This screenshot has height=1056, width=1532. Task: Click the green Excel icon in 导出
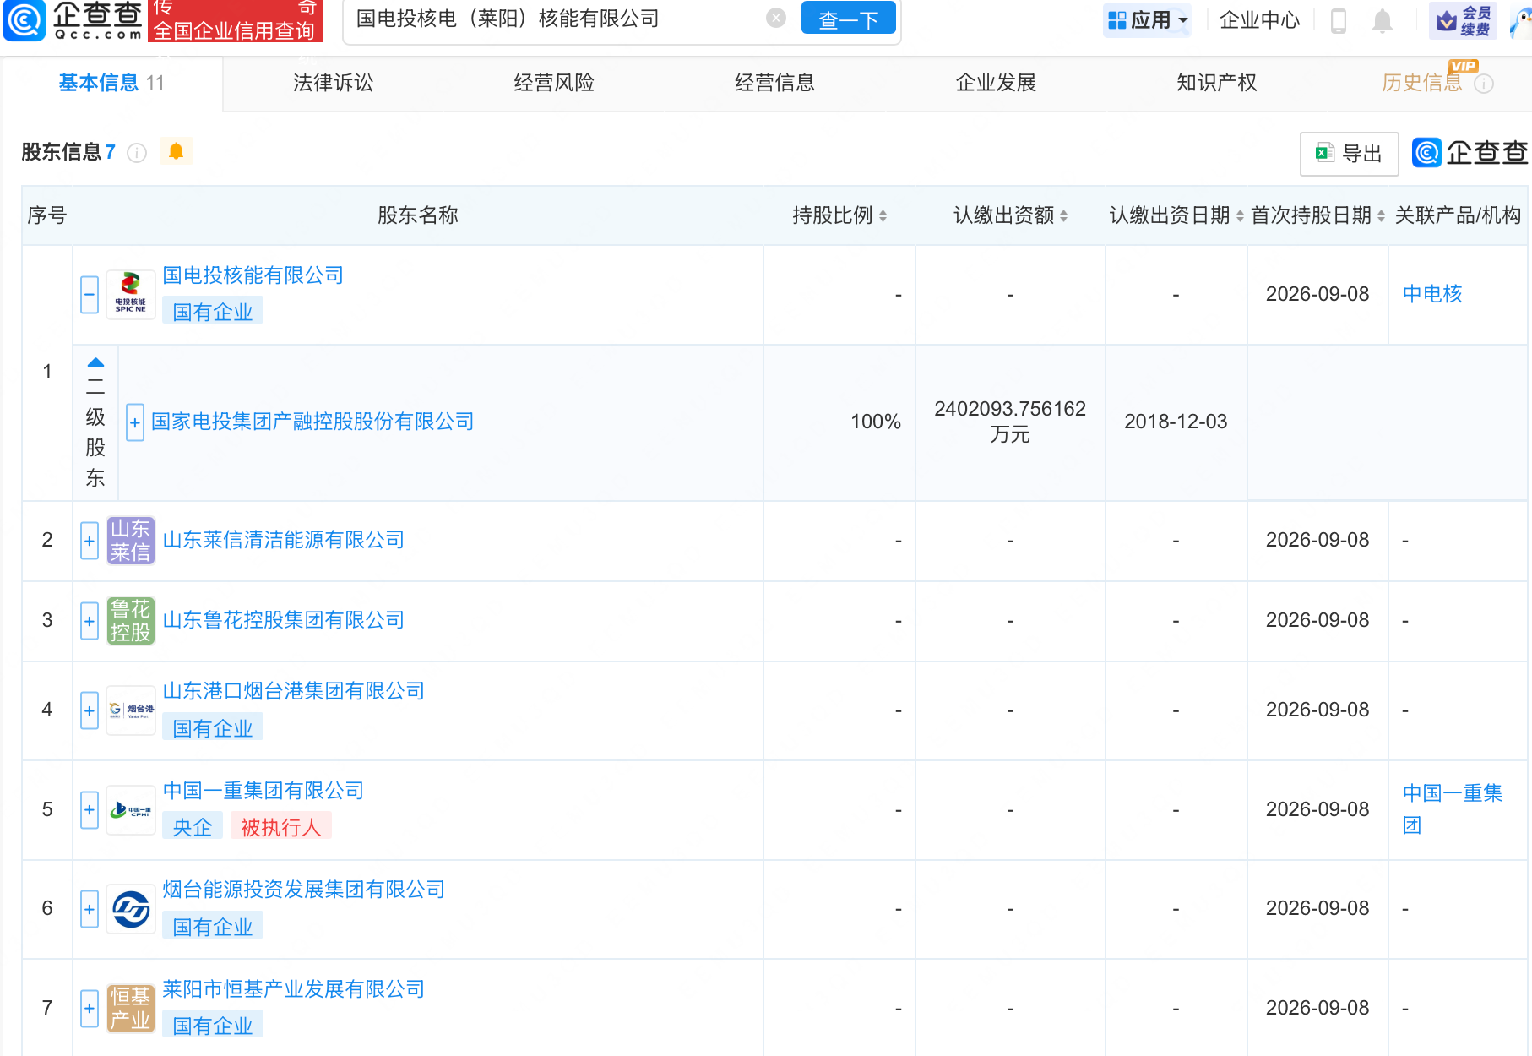coord(1324,153)
